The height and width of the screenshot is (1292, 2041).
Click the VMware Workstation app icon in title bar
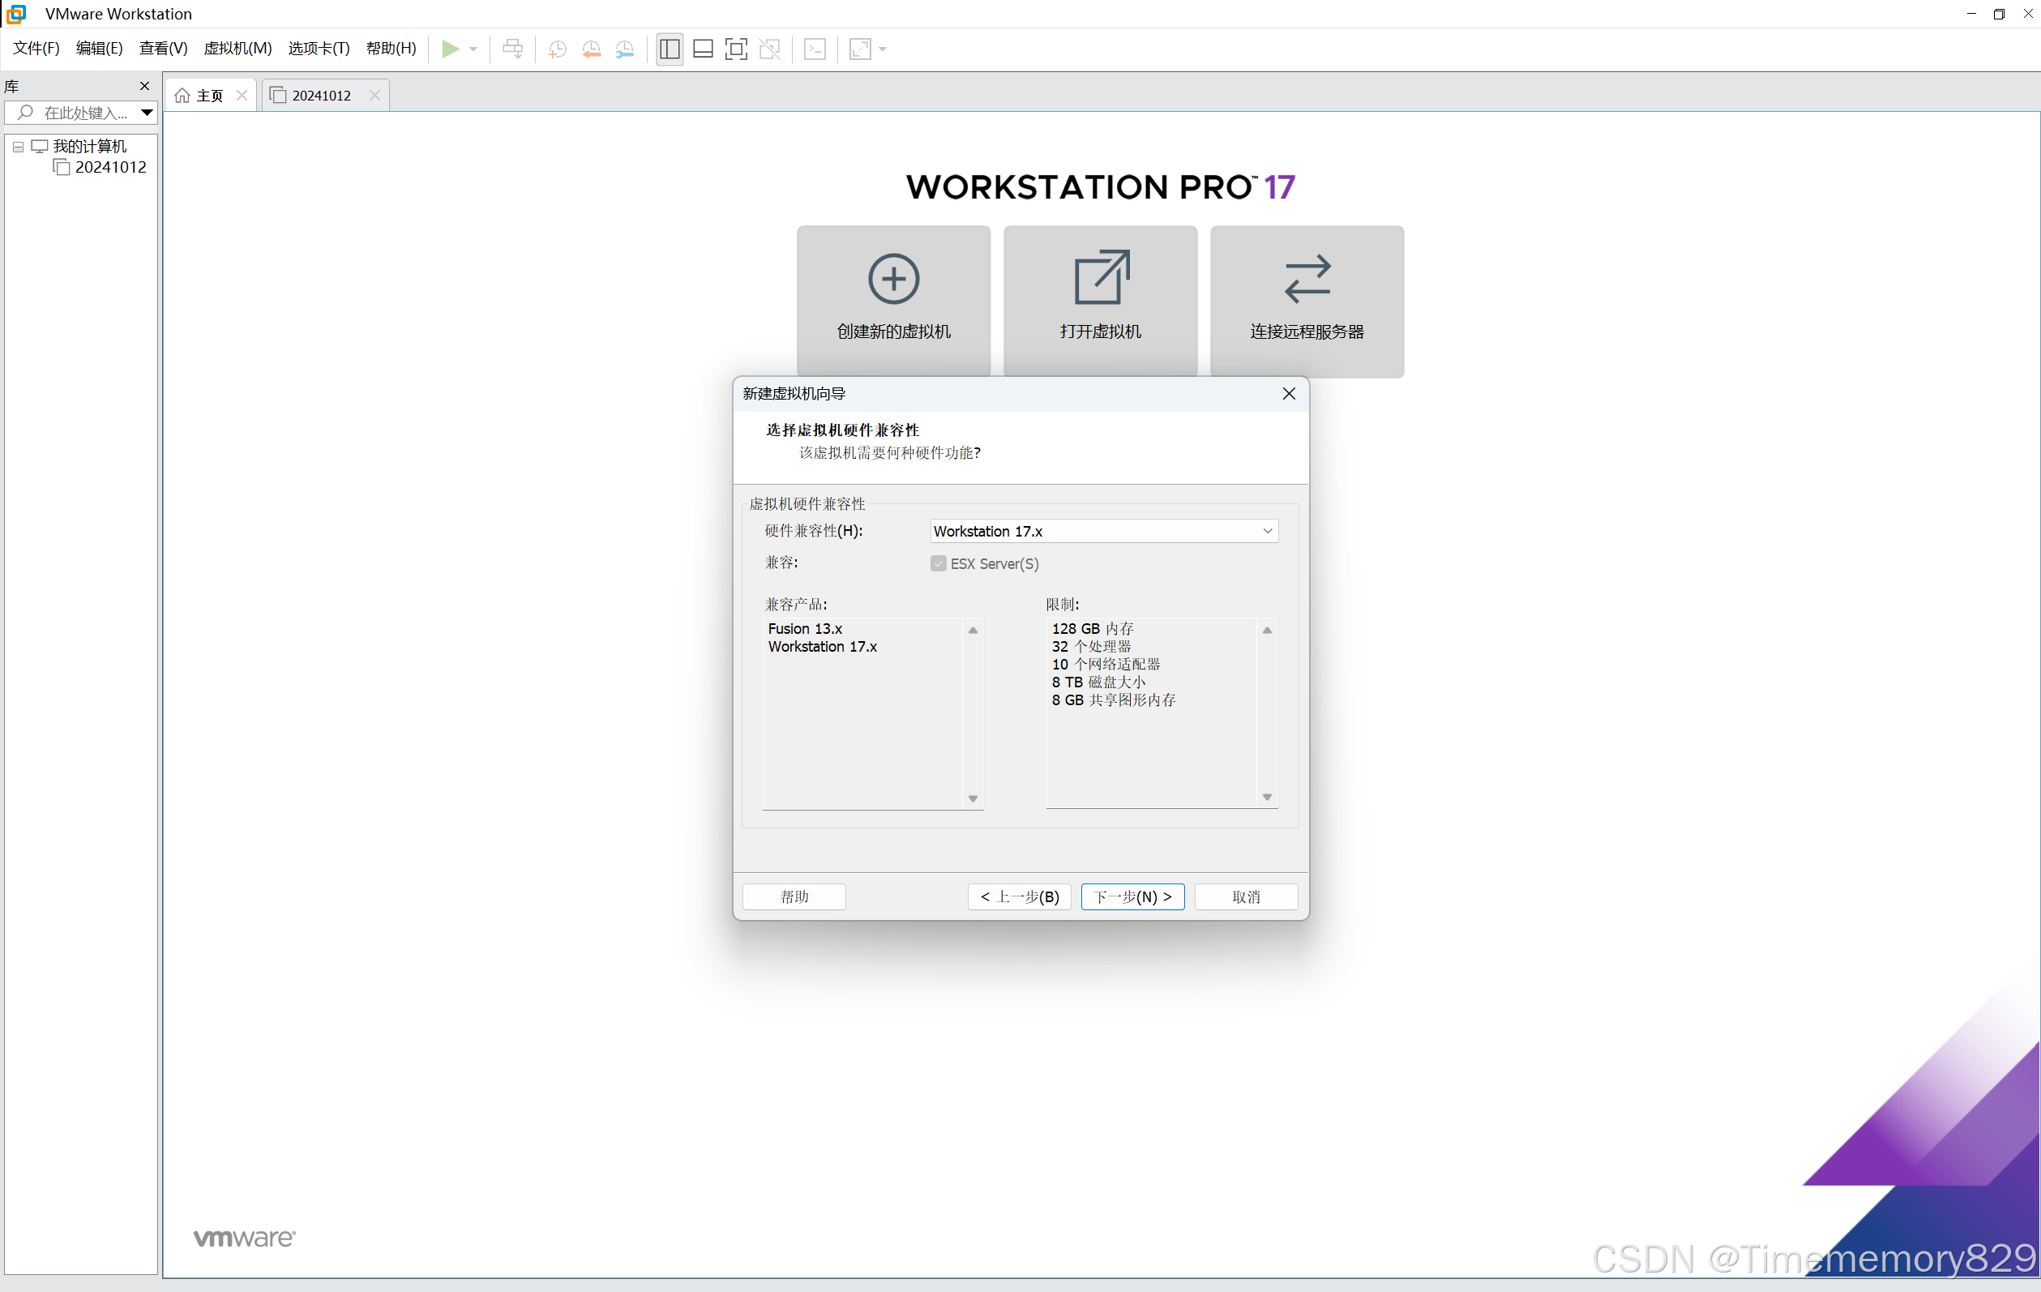[x=16, y=14]
